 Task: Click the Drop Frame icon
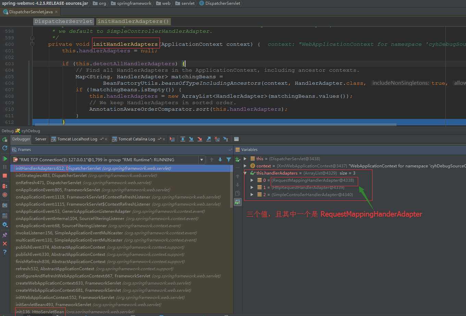(x=217, y=139)
